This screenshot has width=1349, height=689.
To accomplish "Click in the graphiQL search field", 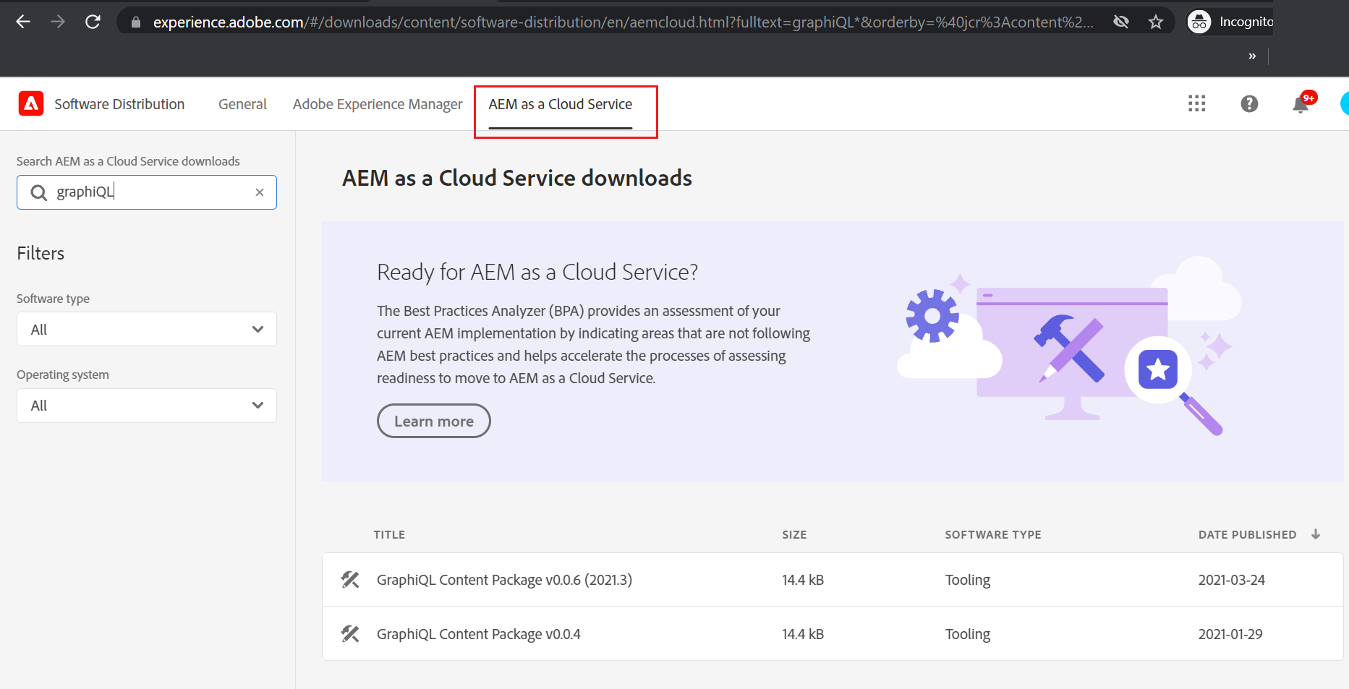I will coord(152,192).
